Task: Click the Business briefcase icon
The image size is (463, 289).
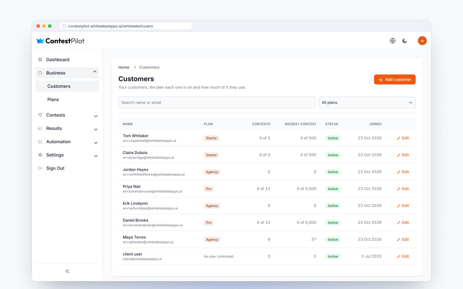Action: point(40,73)
